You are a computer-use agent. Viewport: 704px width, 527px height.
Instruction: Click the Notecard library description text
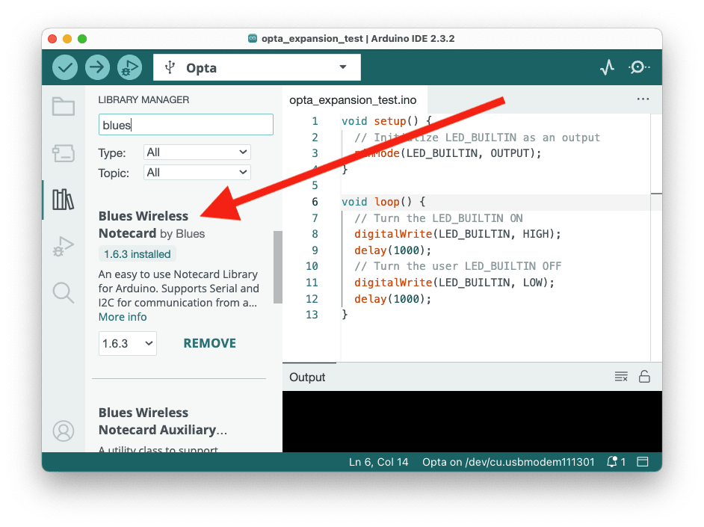tap(179, 289)
